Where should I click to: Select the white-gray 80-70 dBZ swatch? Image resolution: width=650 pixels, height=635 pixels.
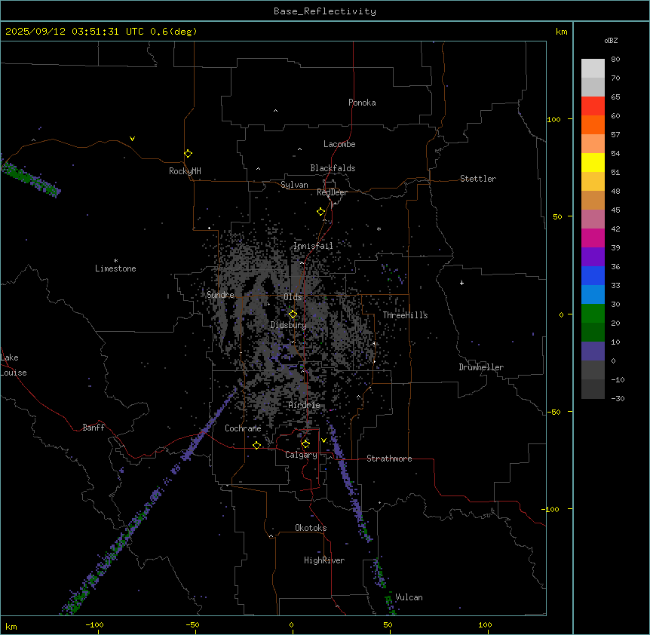click(x=593, y=69)
